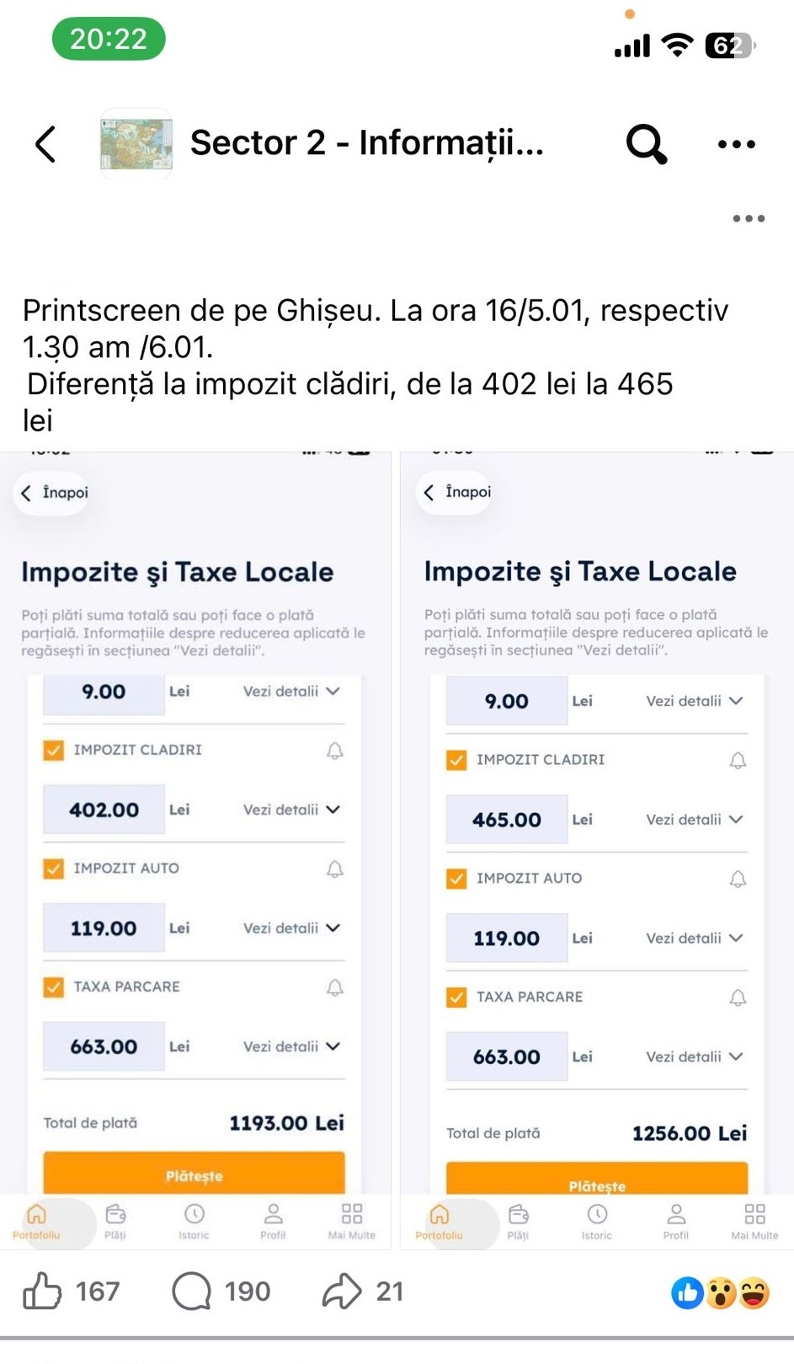
Task: Toggle IMPOZIT AUTO checkbox in right screenshot
Action: pyautogui.click(x=456, y=879)
